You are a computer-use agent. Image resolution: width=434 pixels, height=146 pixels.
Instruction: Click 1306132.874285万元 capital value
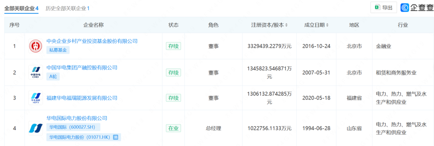coord(269,98)
